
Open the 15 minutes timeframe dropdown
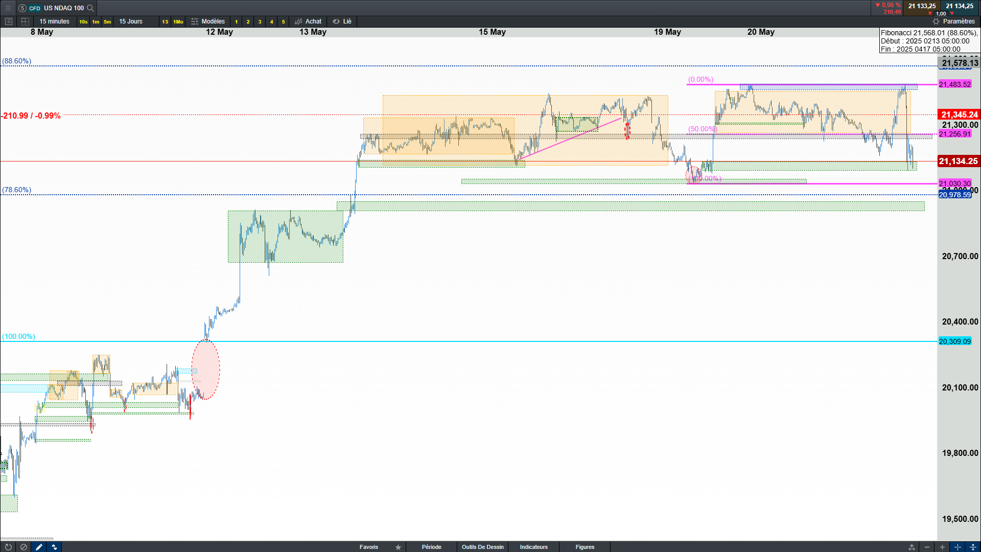pos(54,21)
